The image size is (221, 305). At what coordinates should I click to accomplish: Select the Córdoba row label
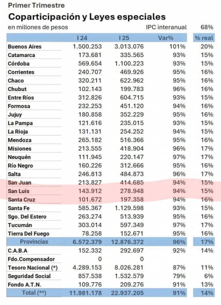coord(19,64)
